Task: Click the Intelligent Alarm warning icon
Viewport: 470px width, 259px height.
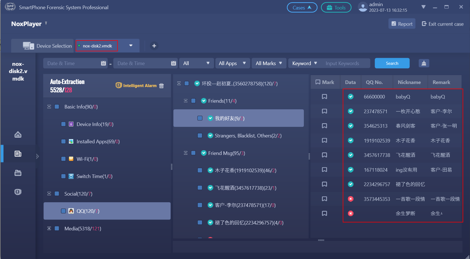Action: point(119,85)
